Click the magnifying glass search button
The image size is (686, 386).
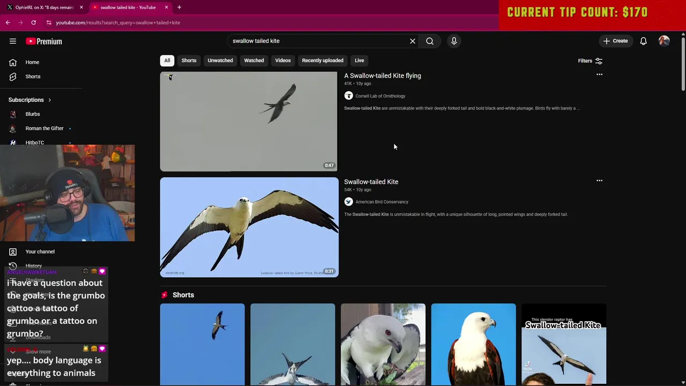[430, 41]
